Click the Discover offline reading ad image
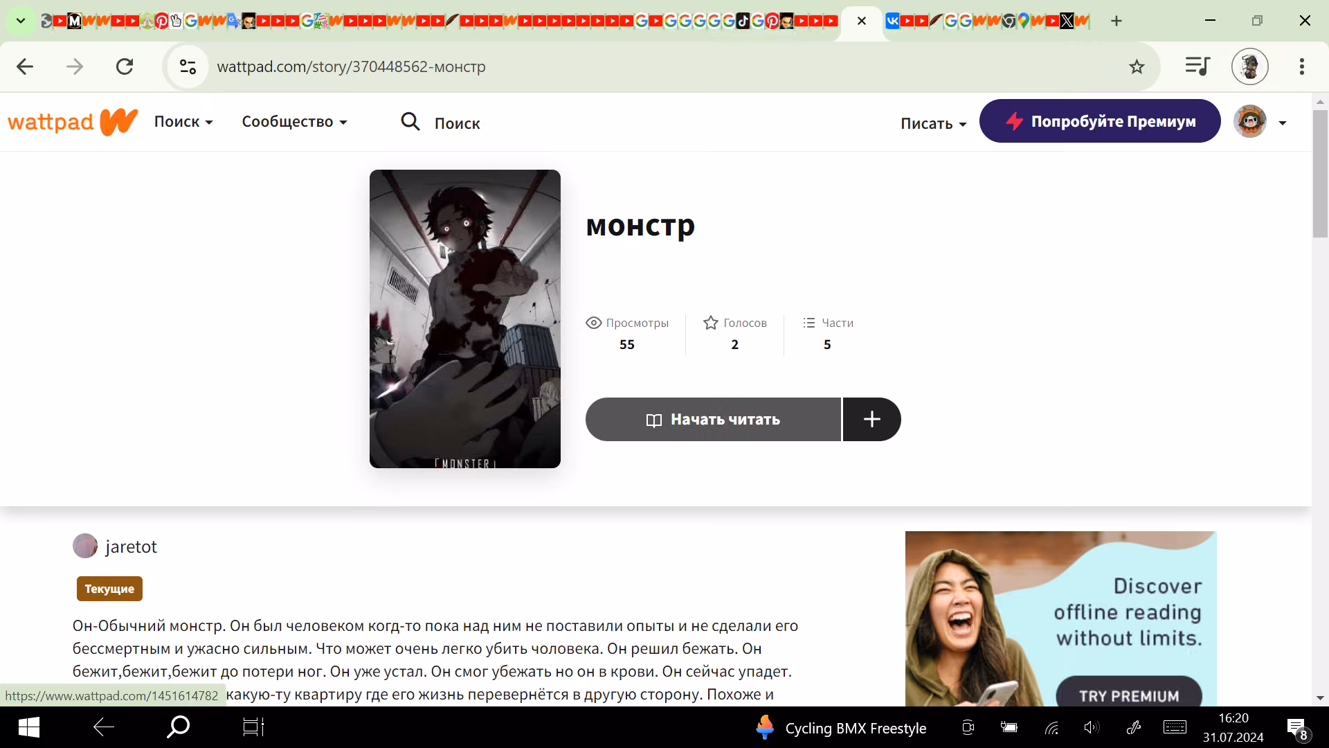This screenshot has width=1329, height=748. [x=1061, y=618]
